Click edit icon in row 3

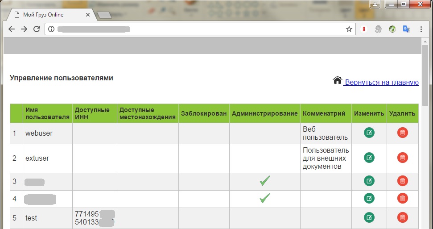pyautogui.click(x=369, y=181)
